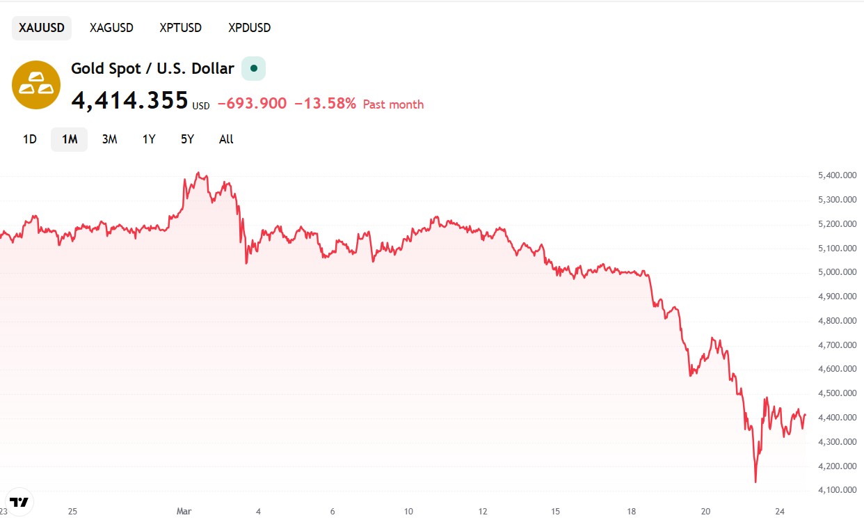Screen dimensions: 864x520
Task: Select the XAGUSD silver symbol tab
Action: 111,28
